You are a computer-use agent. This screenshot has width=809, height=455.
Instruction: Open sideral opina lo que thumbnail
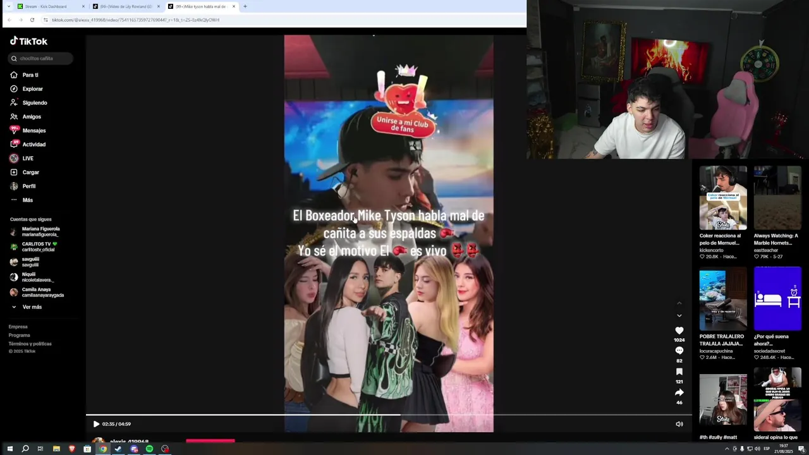click(x=777, y=400)
